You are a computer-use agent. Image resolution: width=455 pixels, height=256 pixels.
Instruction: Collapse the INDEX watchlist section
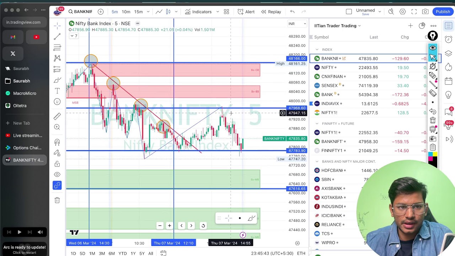coord(317,49)
